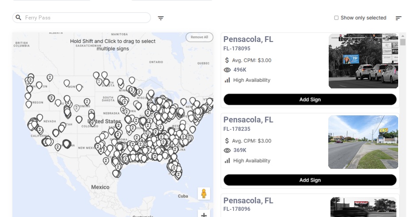Image resolution: width=407 pixels, height=217 pixels.
Task: Open the first Pensacola, FL listing title
Action: click(x=248, y=39)
